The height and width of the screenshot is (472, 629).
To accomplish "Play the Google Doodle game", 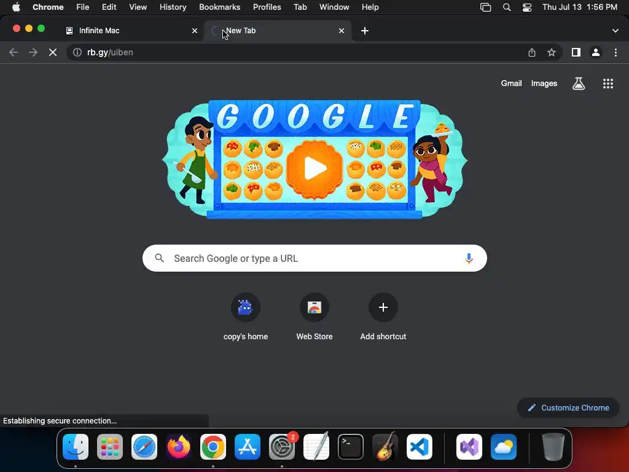I will tap(314, 168).
